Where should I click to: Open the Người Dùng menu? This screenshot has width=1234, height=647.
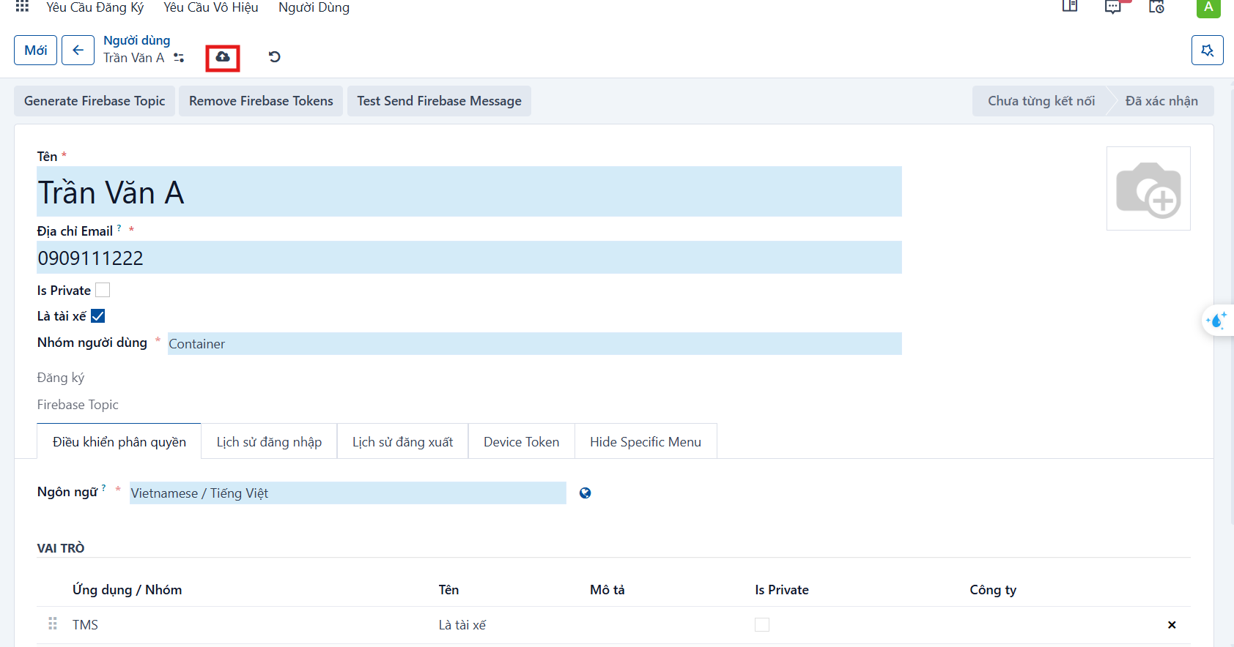[314, 7]
